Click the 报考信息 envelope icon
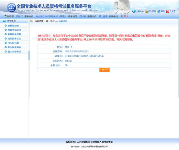This screenshot has height=150, width=179. tap(4, 21)
